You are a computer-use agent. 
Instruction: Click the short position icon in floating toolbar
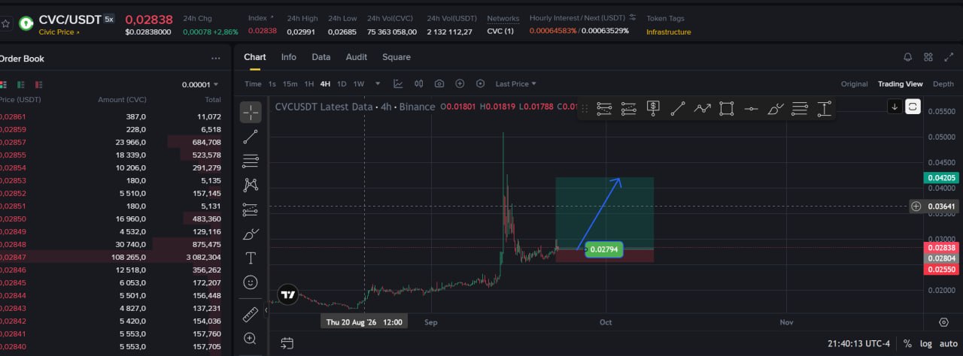(x=629, y=108)
